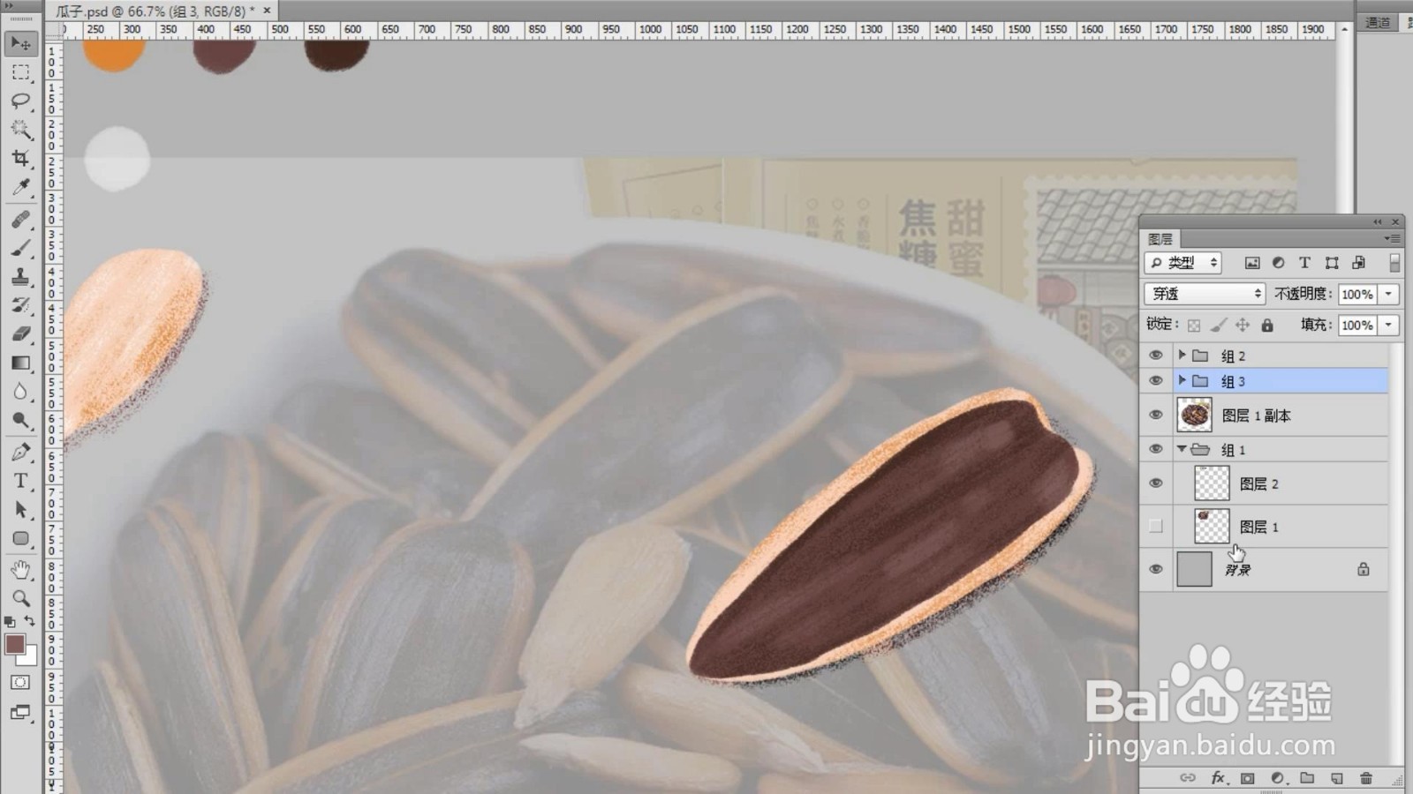The width and height of the screenshot is (1413, 794).
Task: Hide the 背景 layer
Action: (1155, 570)
